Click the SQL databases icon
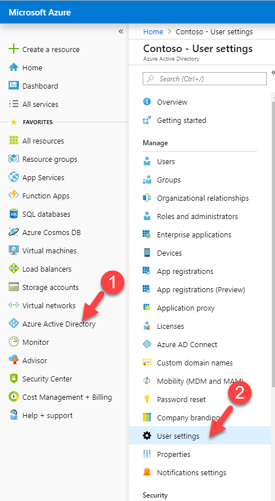The height and width of the screenshot is (501, 275). click(x=14, y=214)
